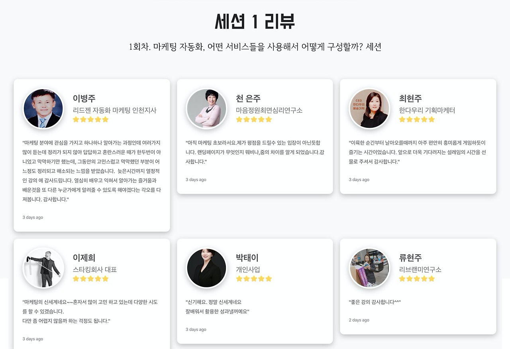Click 박태이's profile photo

[x=206, y=268]
